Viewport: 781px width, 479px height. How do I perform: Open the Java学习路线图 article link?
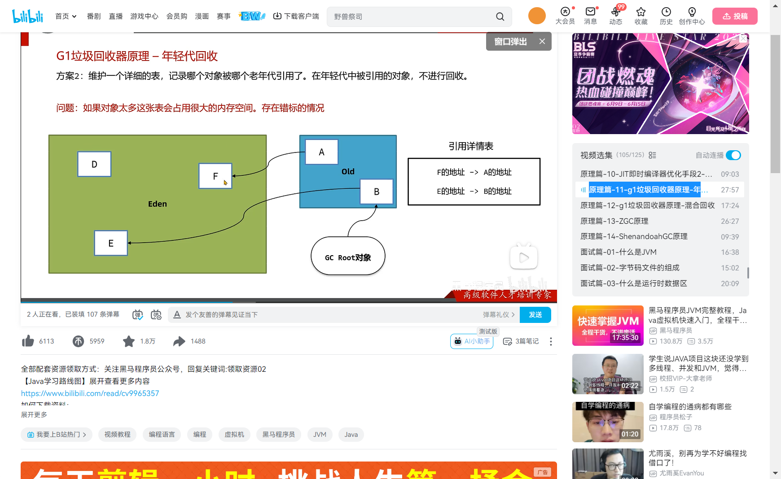coord(89,393)
